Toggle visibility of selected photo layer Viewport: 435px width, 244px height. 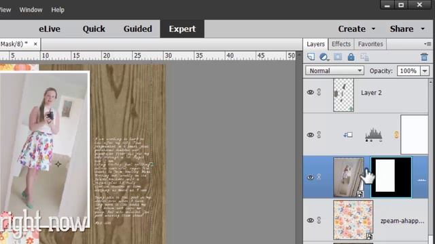click(x=310, y=178)
